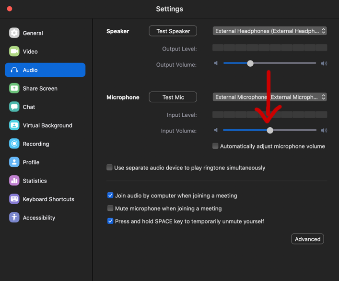The width and height of the screenshot is (339, 281).
Task: Click the Output Volume slider knob
Action: [250, 63]
